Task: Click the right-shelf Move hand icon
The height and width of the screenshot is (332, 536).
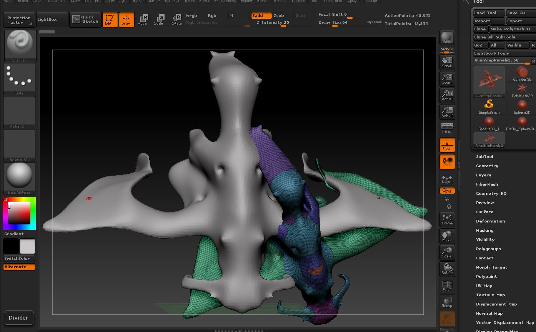Action: (x=447, y=236)
